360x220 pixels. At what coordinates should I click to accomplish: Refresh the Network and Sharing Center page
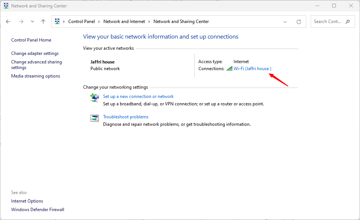click(299, 22)
